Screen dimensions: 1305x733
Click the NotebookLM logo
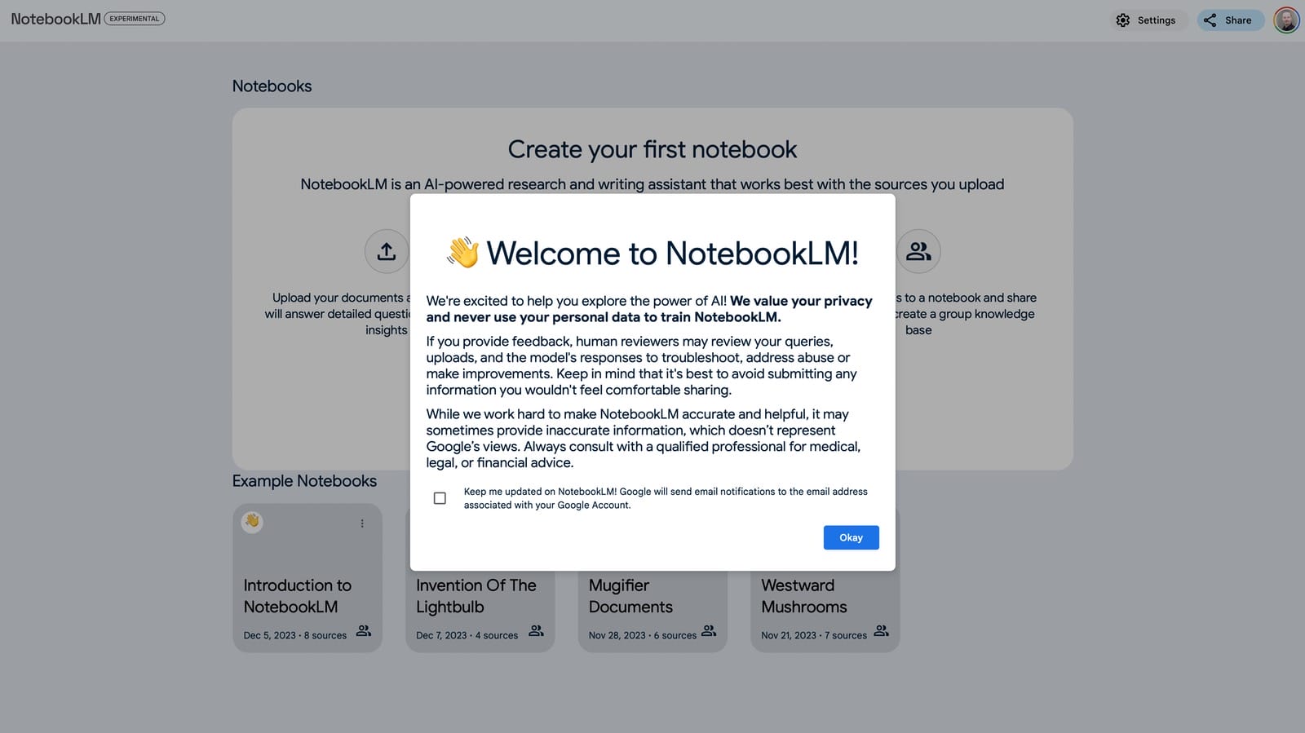[55, 19]
